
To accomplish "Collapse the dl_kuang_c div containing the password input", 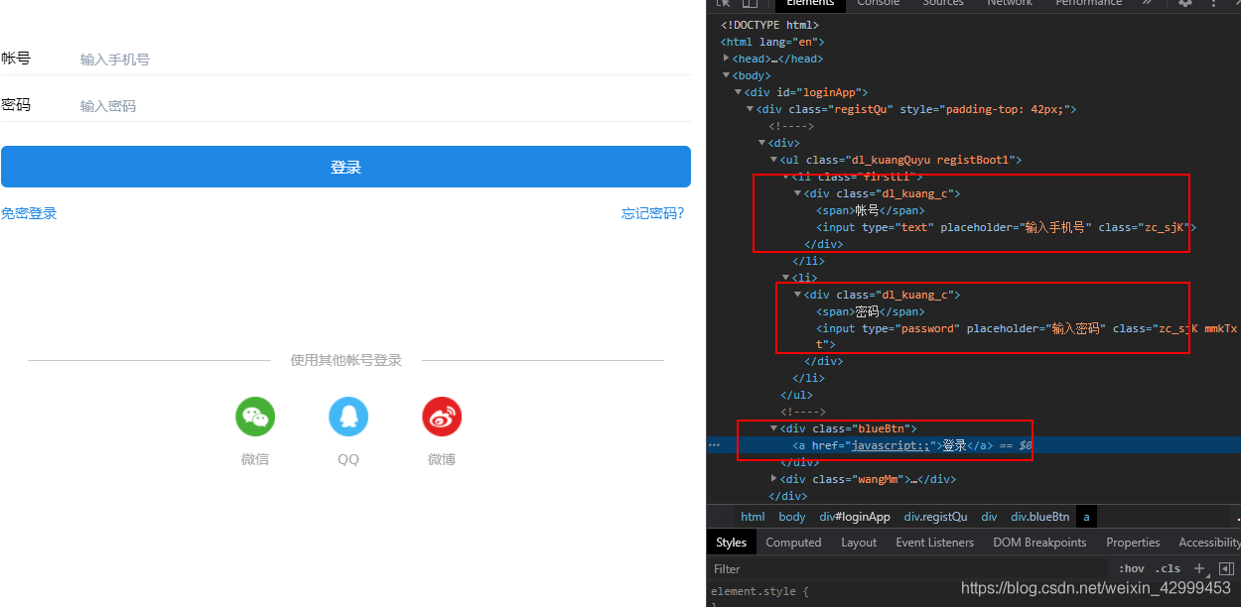I will [x=797, y=295].
